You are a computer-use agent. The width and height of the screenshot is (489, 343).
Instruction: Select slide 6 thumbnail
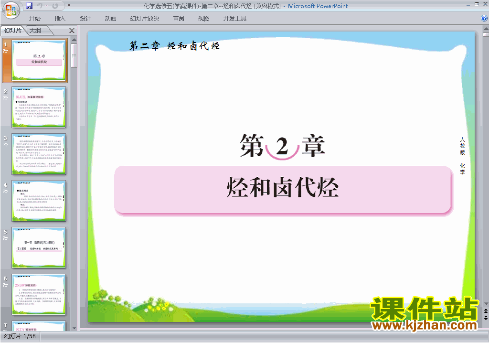39,294
